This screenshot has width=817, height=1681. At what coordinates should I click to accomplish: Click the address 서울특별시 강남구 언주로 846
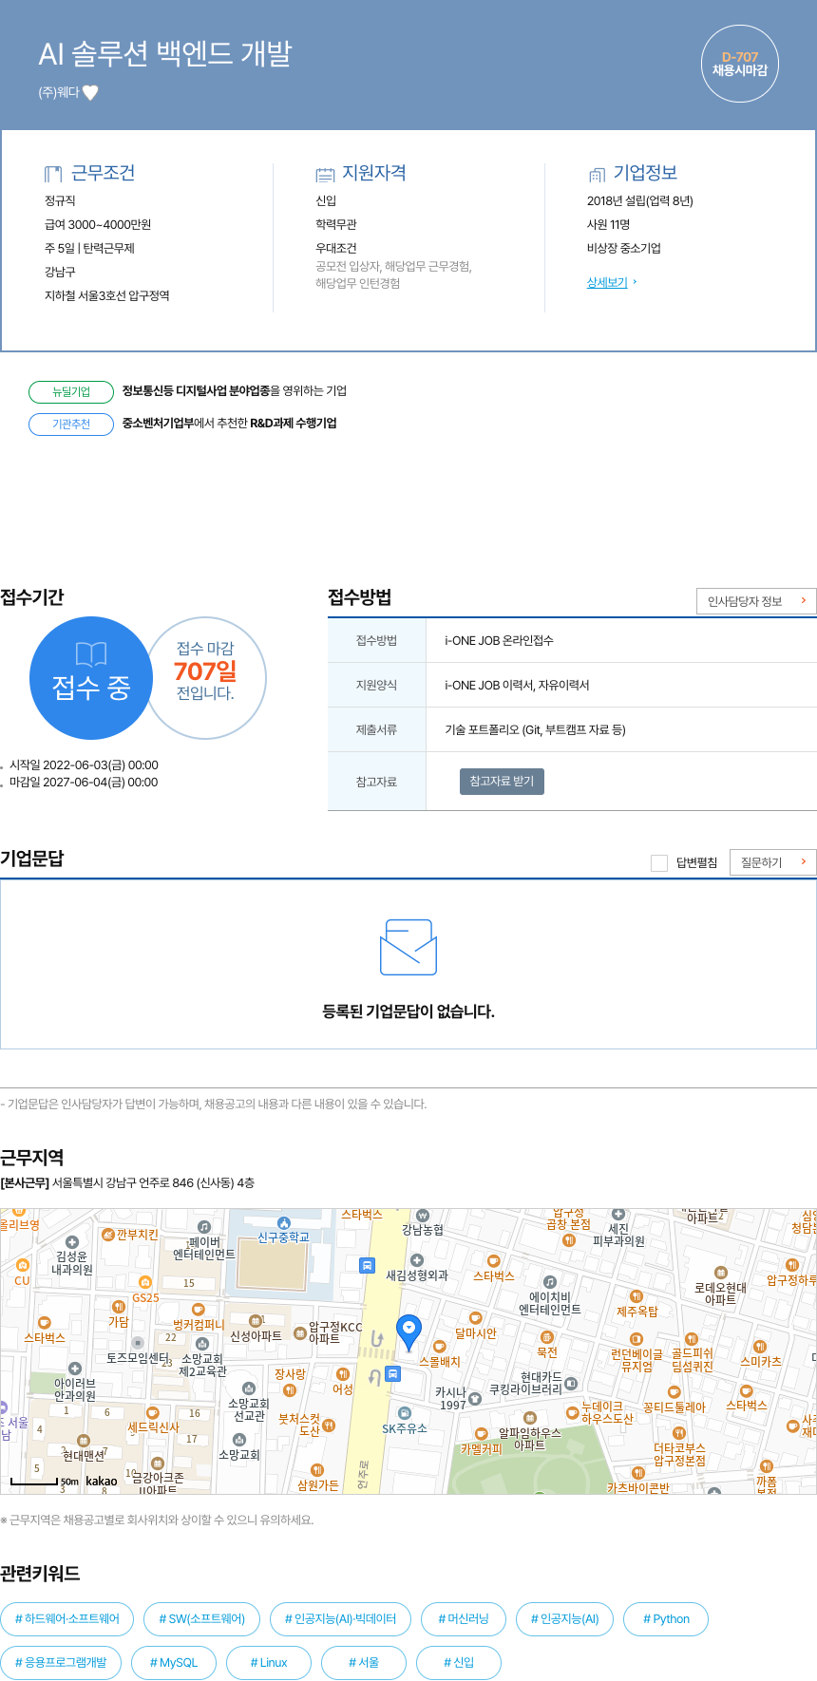(x=153, y=1182)
